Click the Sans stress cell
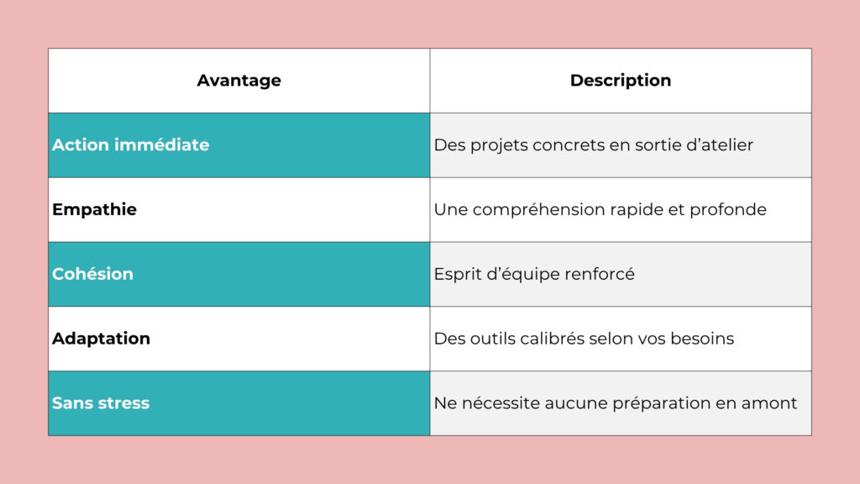Viewport: 860px width, 484px height. 101,403
